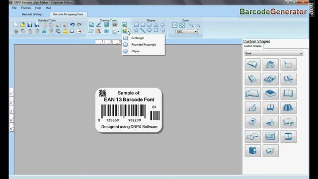Viewport: 318px width, 179px height.
Task: Click the printer icon in Standard Tools
Action: click(x=72, y=31)
